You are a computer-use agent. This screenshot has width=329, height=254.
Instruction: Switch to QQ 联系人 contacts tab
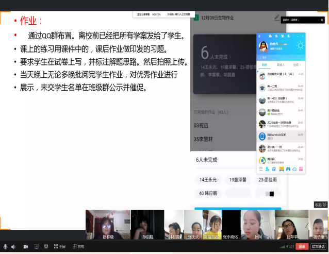click(x=281, y=65)
